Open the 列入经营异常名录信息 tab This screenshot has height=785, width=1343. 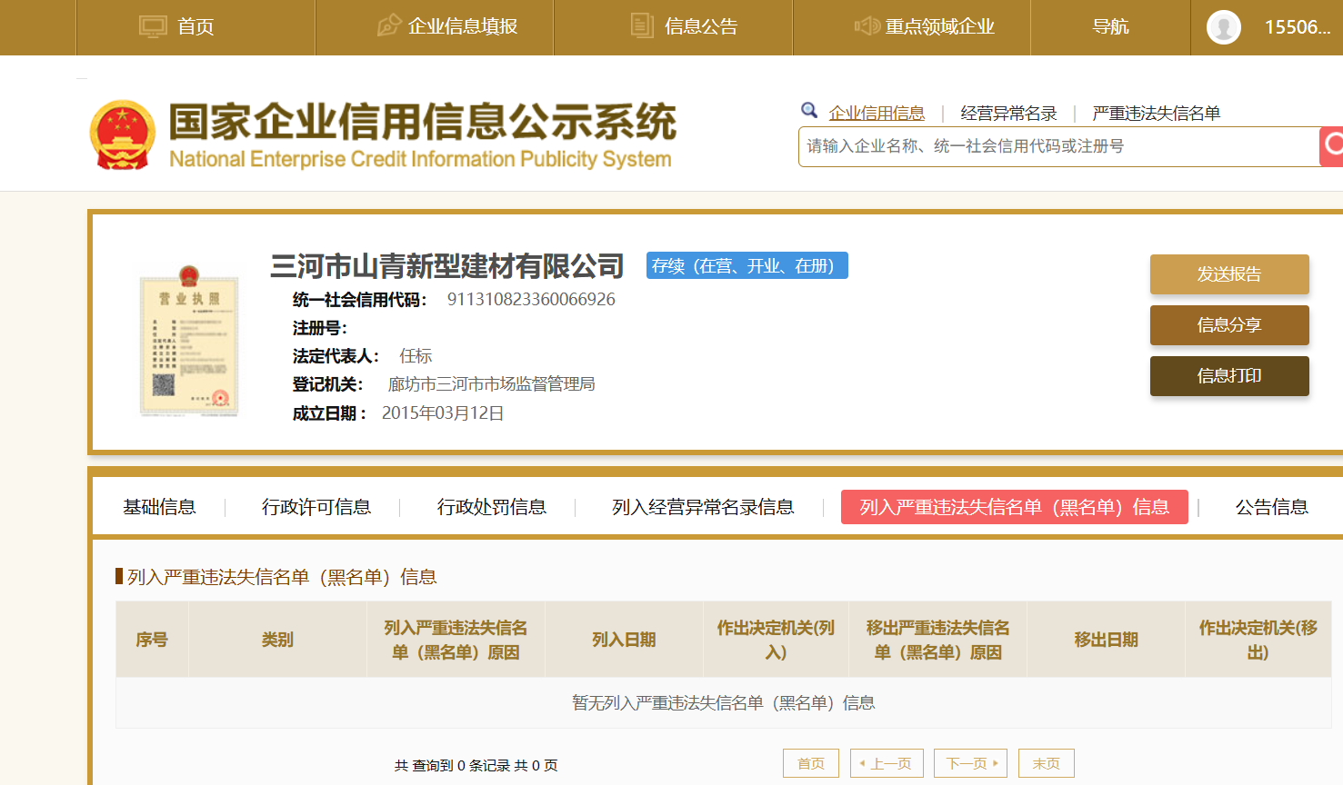(703, 507)
